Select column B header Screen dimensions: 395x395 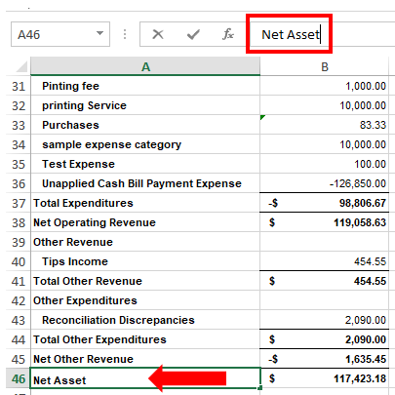coord(325,66)
